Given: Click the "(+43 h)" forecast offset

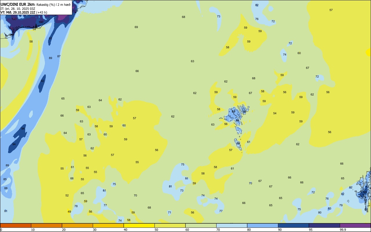Looking at the screenshot, I should point(42,12).
